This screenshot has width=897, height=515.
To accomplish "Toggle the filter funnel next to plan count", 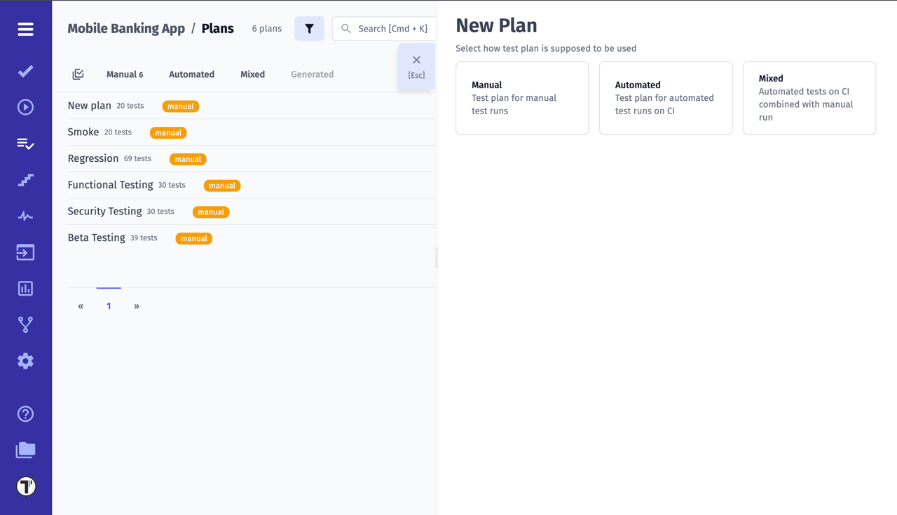I will pyautogui.click(x=309, y=29).
